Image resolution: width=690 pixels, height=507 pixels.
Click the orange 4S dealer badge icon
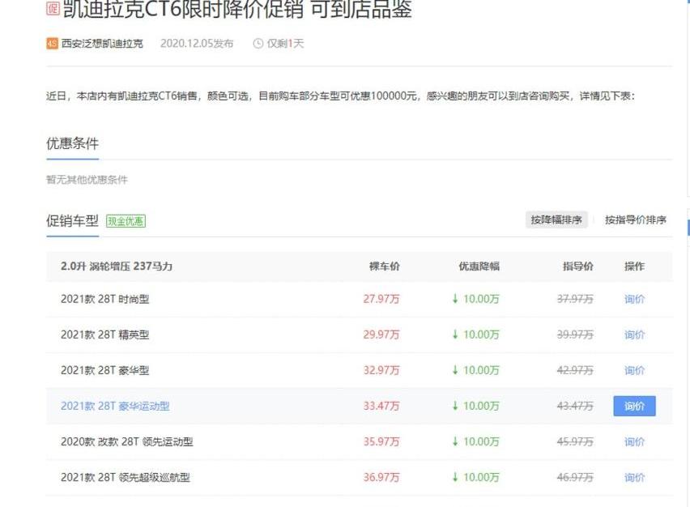pos(52,43)
